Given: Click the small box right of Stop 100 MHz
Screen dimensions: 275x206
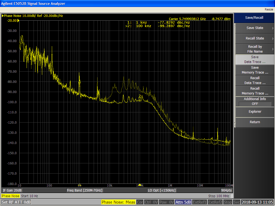Looking at the screenshot, I should click(231, 196).
